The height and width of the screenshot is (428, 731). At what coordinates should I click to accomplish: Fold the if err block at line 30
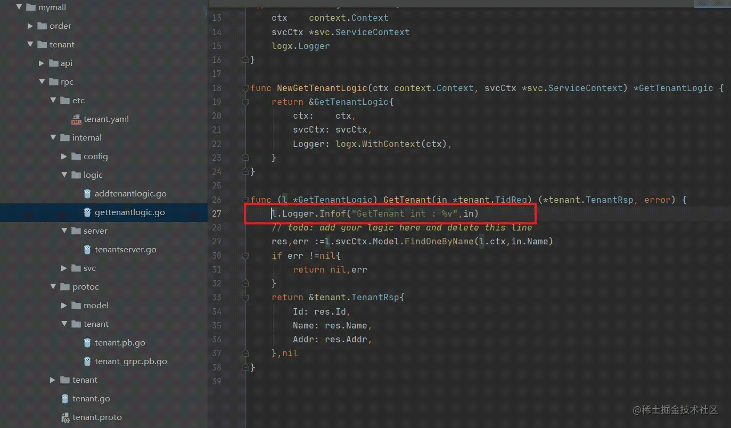(246, 256)
